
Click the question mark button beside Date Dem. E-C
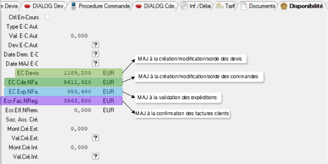[95, 54]
